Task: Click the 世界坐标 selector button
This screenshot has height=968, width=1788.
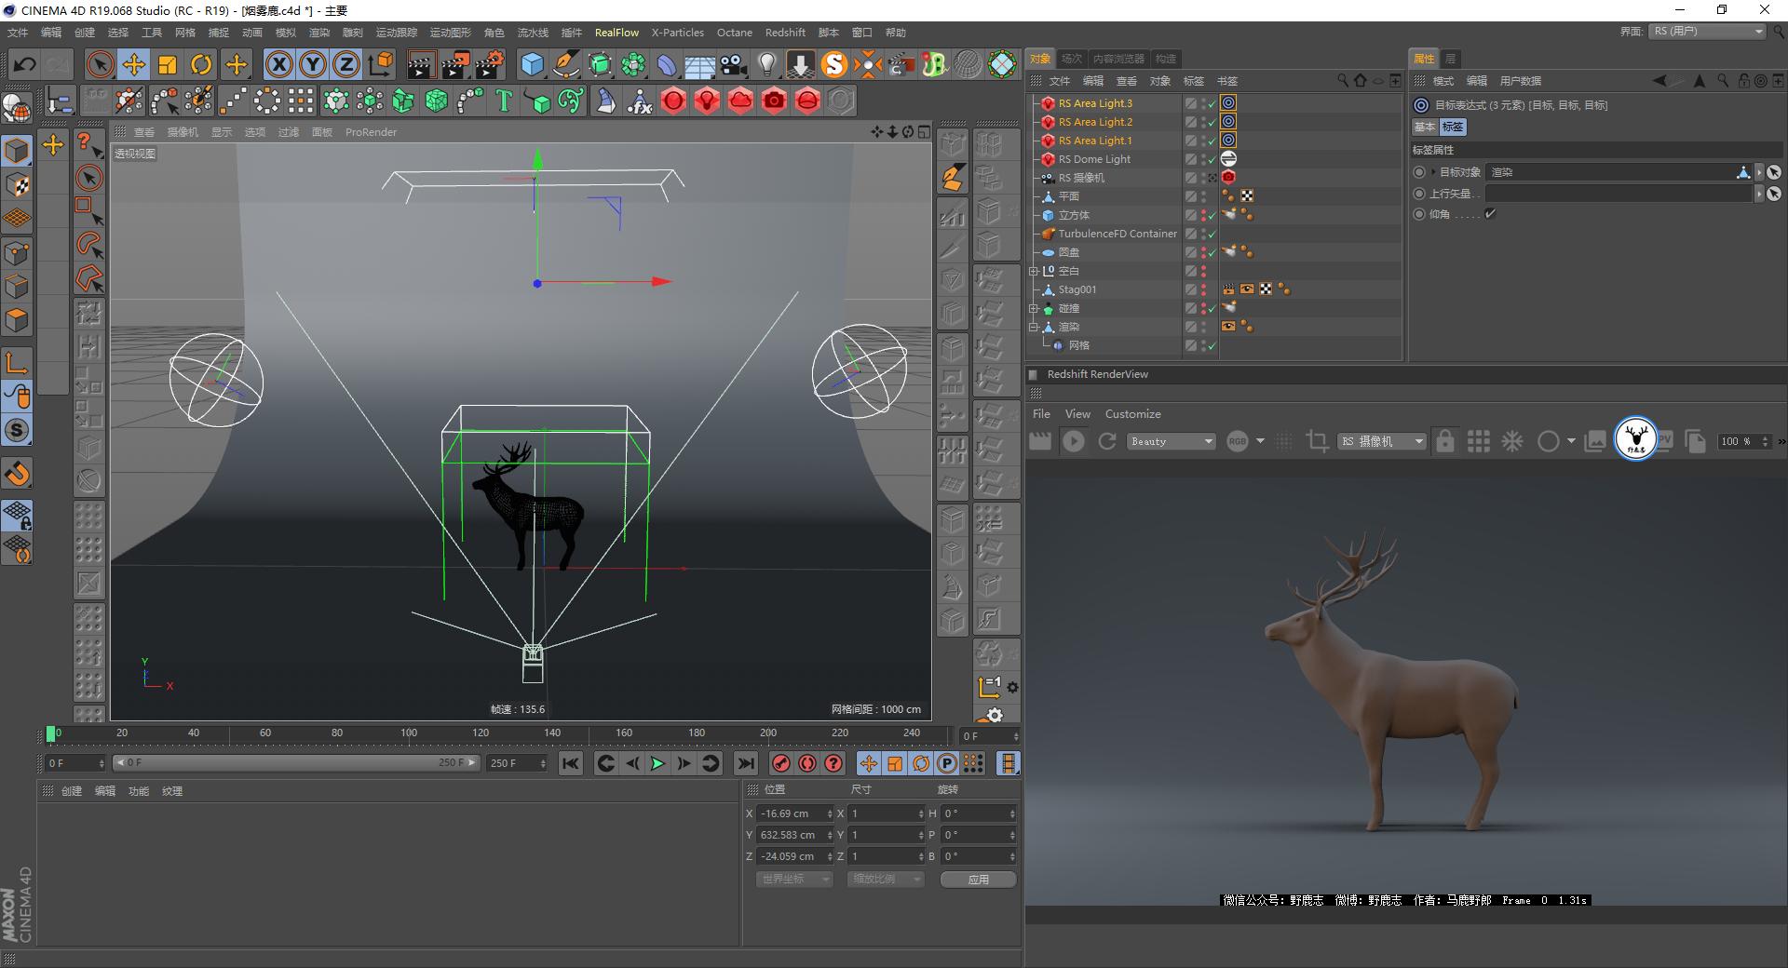Action: tap(792, 878)
